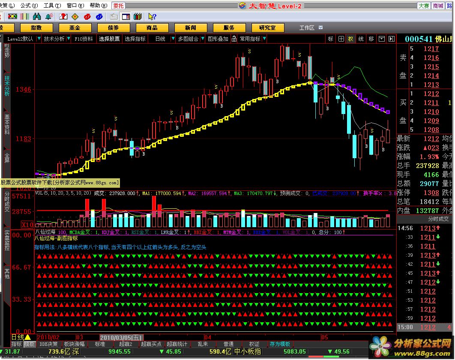Select the 模板 bottom tab
The height and width of the screenshot is (360, 455).
click(29, 344)
